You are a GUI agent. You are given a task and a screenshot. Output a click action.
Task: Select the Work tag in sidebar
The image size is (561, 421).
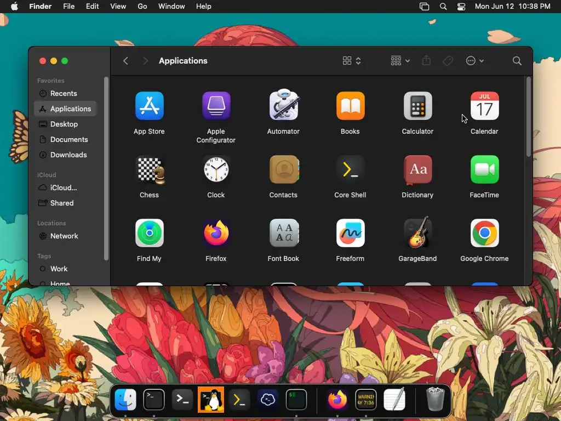click(66, 269)
